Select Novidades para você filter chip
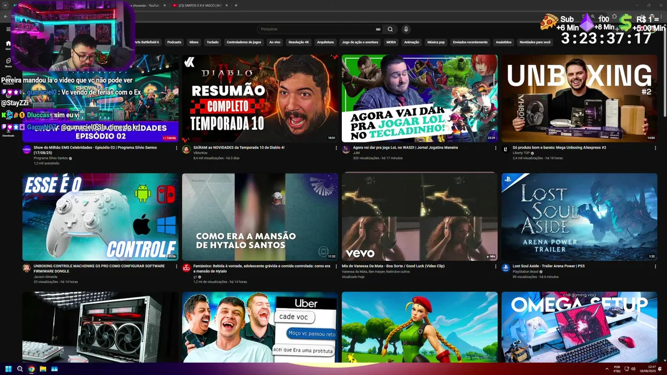 click(x=535, y=42)
